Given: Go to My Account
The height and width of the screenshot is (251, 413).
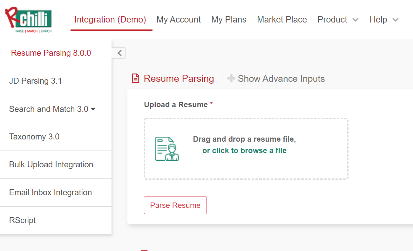Looking at the screenshot, I should pos(179,20).
